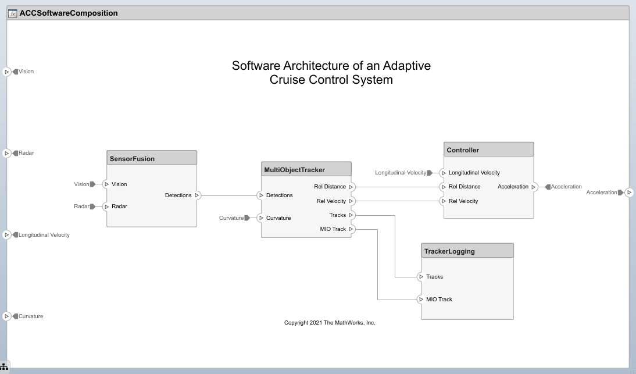Select the Detections output port on SensorFusion
The image size is (636, 374).
point(196,195)
